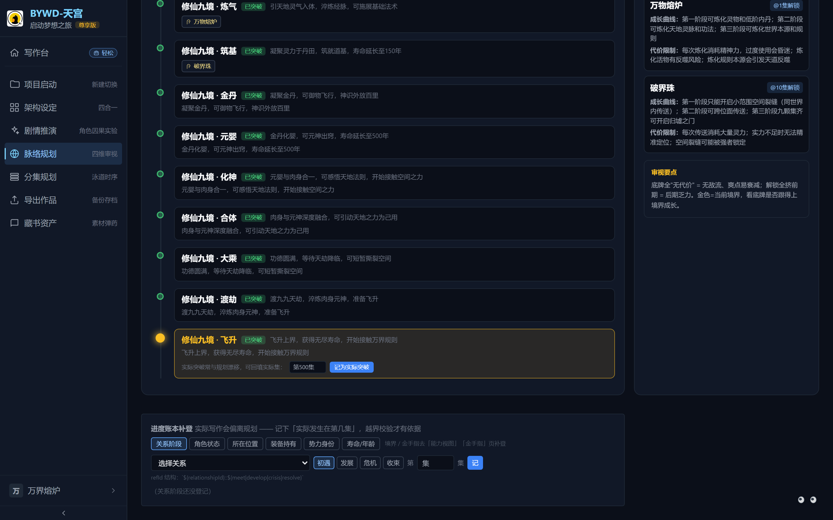Switch to the 关系阶段 tab
The image size is (833, 520).
pos(169,444)
